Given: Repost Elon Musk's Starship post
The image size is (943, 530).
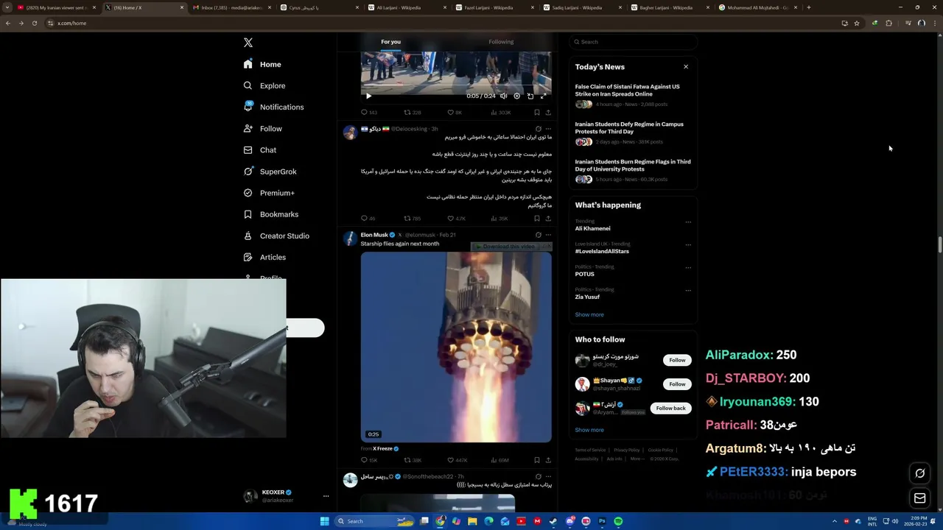Looking at the screenshot, I should pos(413,460).
